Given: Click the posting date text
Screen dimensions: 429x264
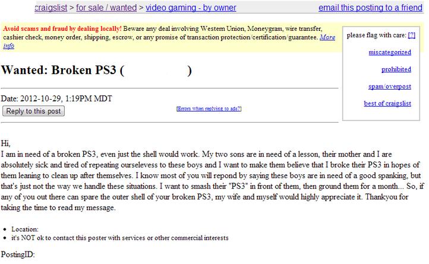Looking at the screenshot, I should 57,98.
